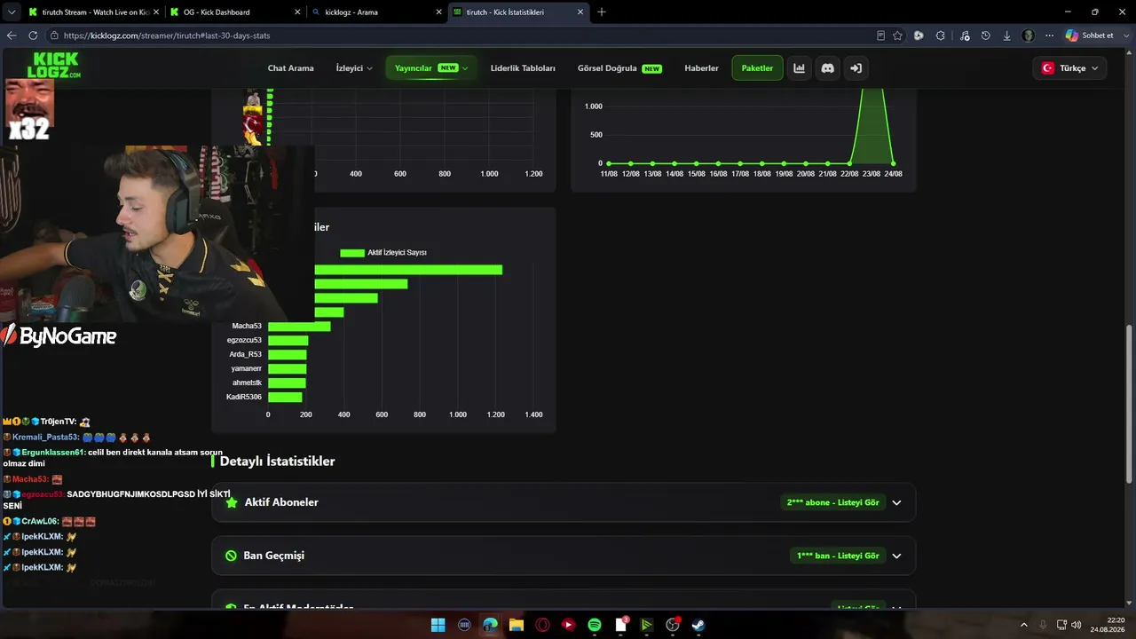Reload the page with the refresh icon
The image size is (1136, 639).
[33, 35]
